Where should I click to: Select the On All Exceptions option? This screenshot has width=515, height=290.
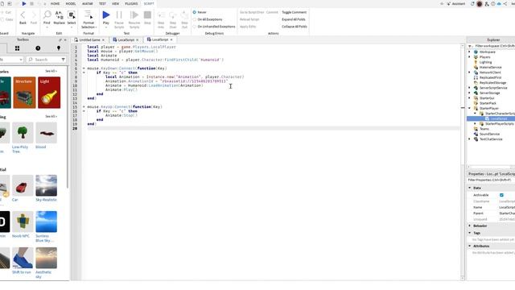[195, 19]
